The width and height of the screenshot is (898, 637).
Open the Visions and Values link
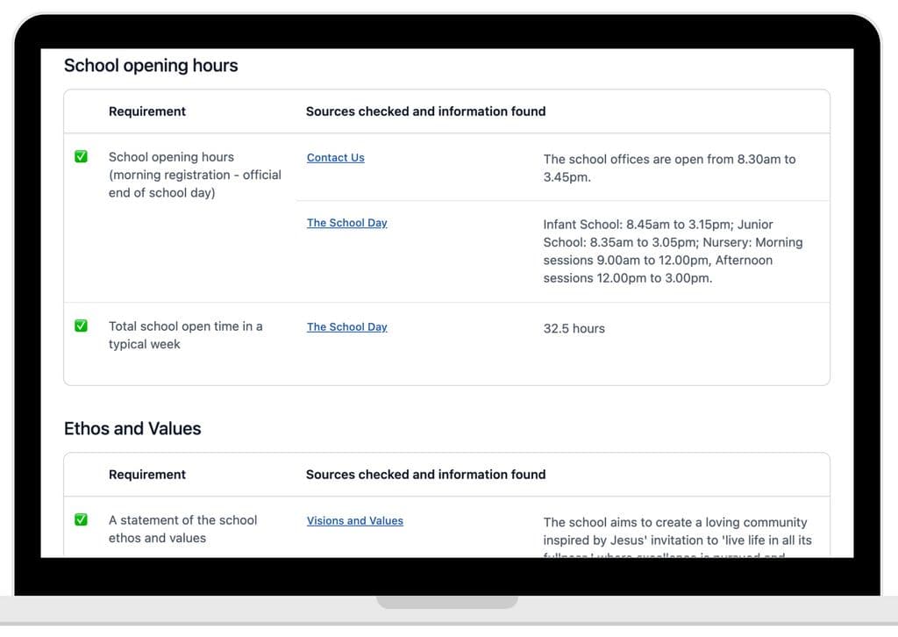[355, 520]
